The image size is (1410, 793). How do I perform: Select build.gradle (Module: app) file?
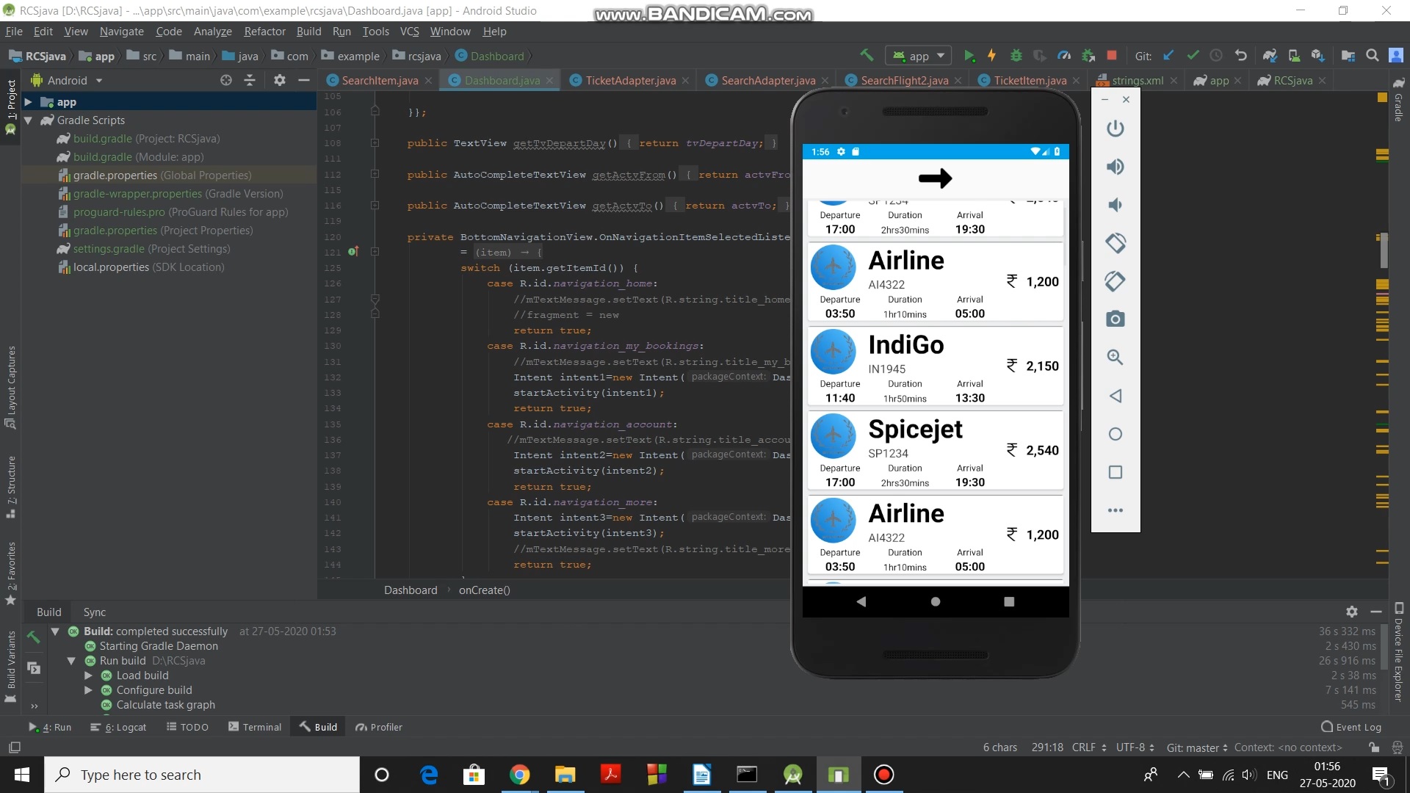(x=138, y=157)
